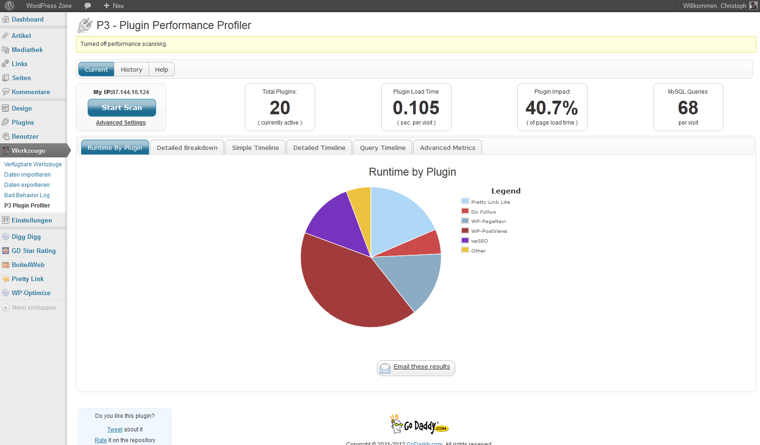760x445 pixels.
Task: Click the Kommentare speech bubble icon
Action: click(x=6, y=92)
